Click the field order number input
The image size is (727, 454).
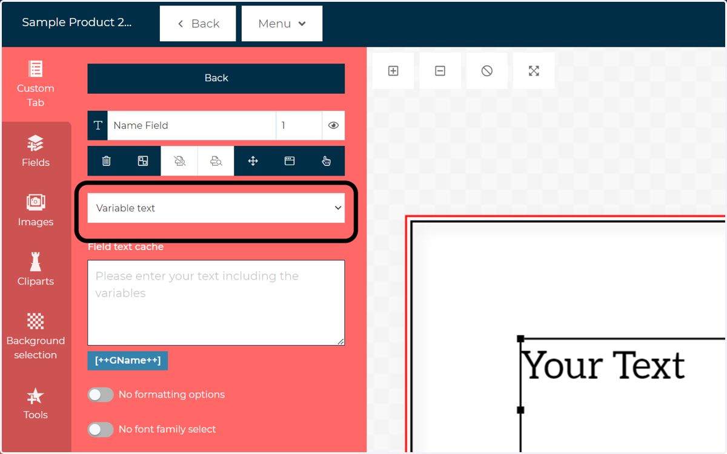coord(299,125)
